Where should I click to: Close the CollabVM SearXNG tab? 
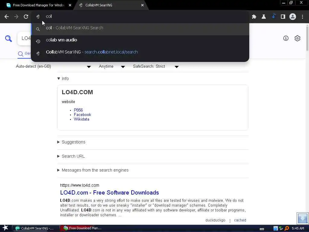point(142,5)
